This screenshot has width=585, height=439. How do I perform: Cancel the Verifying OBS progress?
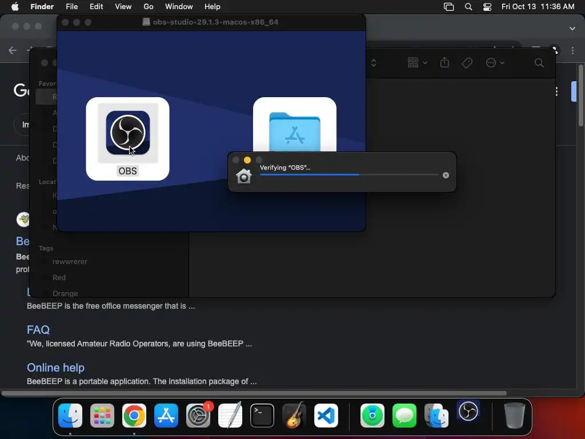tap(446, 175)
